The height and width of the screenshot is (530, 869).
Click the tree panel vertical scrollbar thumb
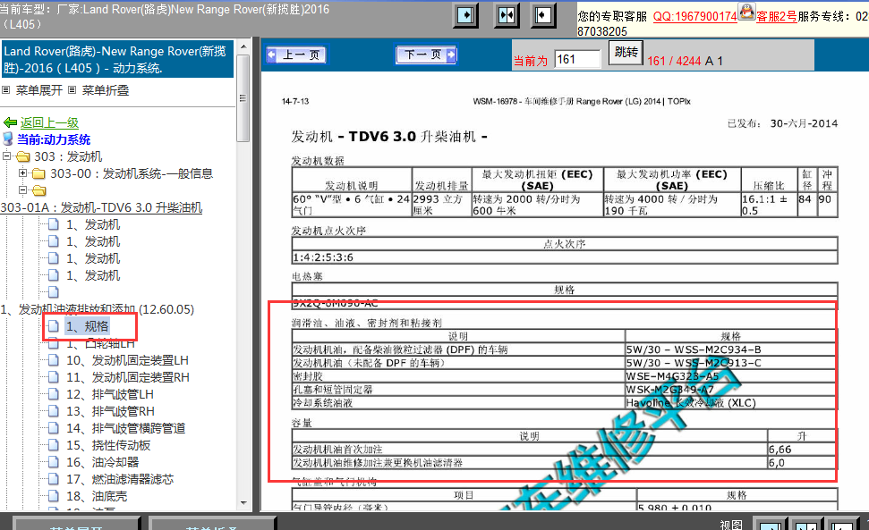pyautogui.click(x=243, y=98)
